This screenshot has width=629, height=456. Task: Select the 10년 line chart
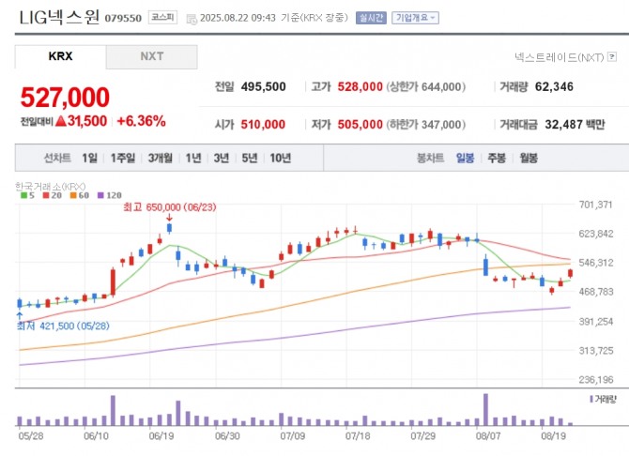(281, 158)
